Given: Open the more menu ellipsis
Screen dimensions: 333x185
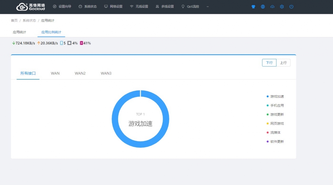Looking at the screenshot, I should (x=207, y=7).
